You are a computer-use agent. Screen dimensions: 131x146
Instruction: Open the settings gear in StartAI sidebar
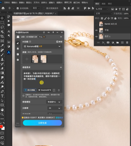18,60
